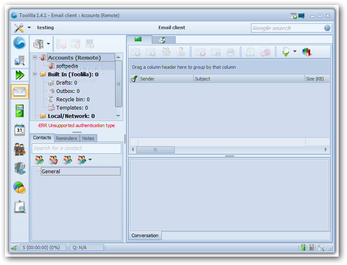Click the reply to all people icon
The height and width of the screenshot is (265, 347).
tap(166, 52)
